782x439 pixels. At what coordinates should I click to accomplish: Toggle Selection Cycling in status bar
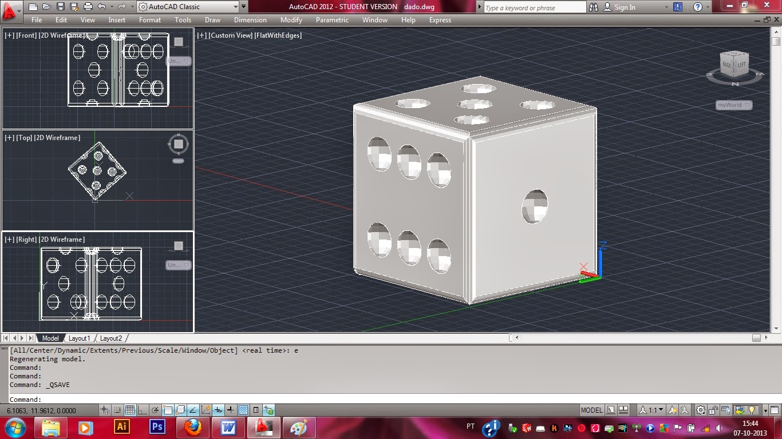click(268, 410)
